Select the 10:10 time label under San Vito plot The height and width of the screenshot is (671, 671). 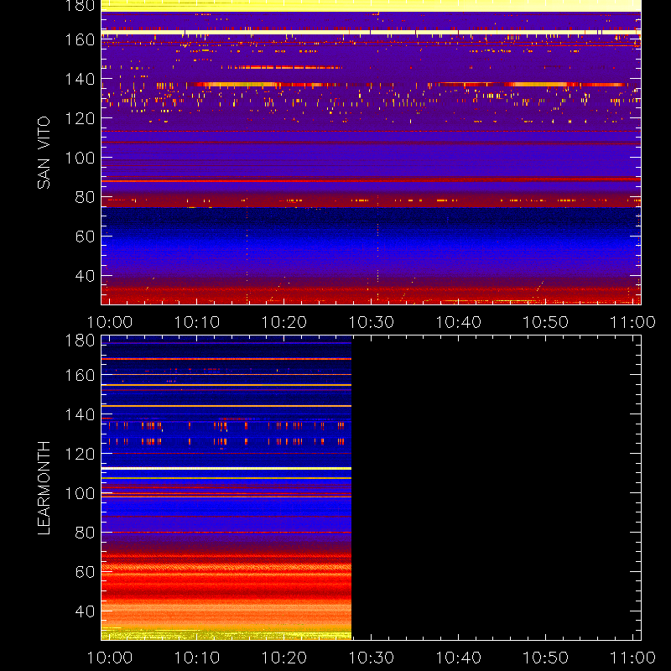pyautogui.click(x=197, y=322)
